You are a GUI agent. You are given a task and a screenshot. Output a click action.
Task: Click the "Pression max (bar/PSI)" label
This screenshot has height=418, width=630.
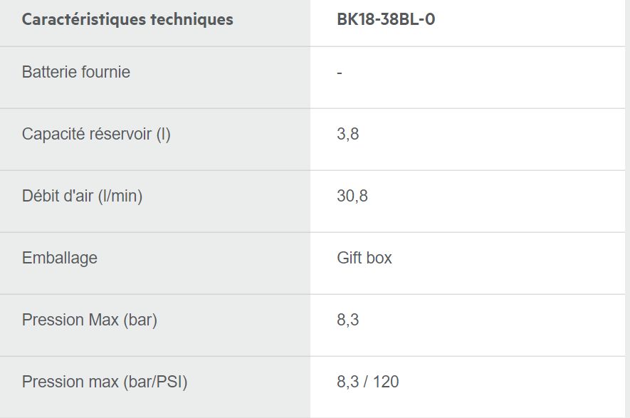click(105, 382)
